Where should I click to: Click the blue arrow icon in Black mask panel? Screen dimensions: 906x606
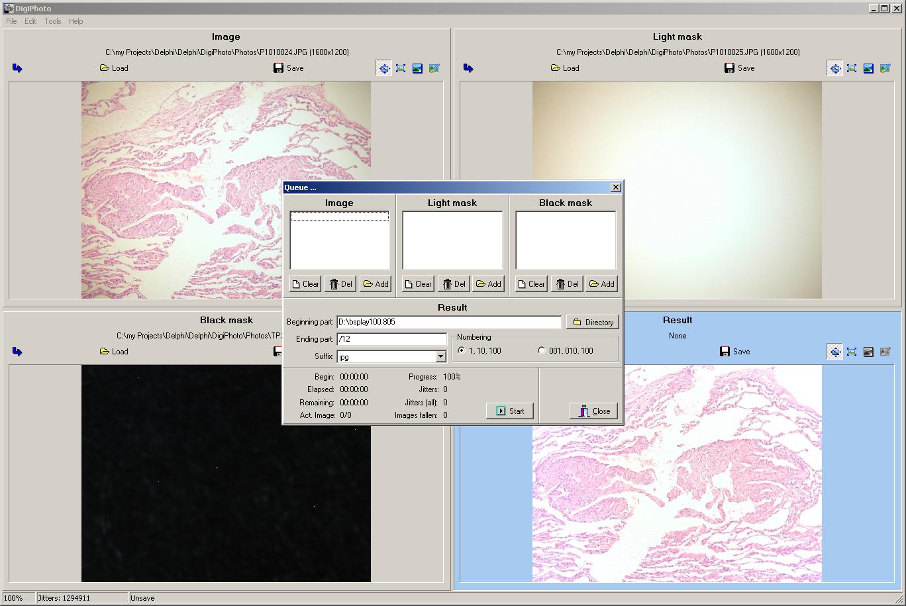tap(17, 352)
